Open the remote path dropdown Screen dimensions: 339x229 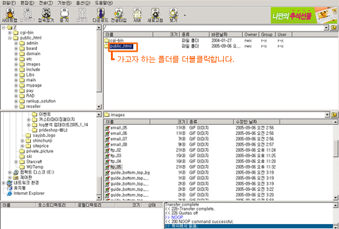point(327,28)
